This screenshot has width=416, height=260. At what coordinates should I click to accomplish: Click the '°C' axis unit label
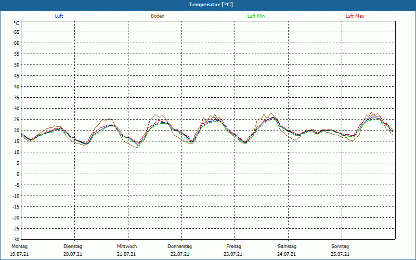click(x=17, y=23)
